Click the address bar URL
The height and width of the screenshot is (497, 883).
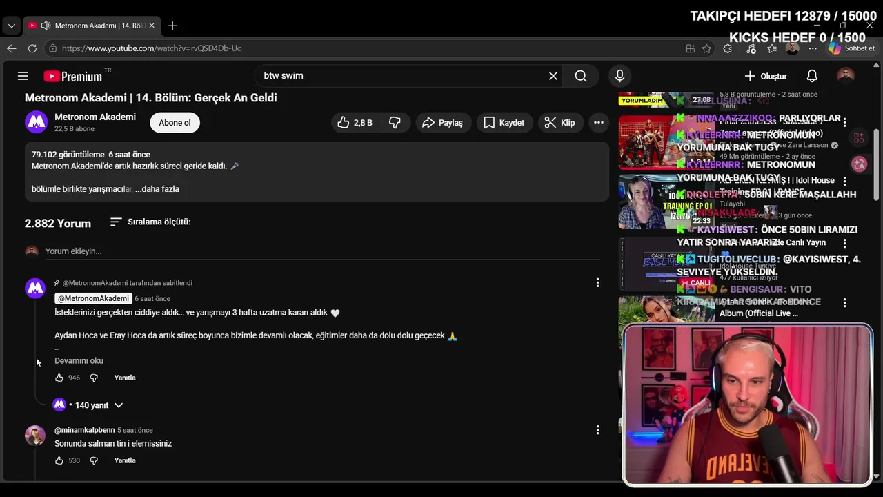[x=152, y=48]
